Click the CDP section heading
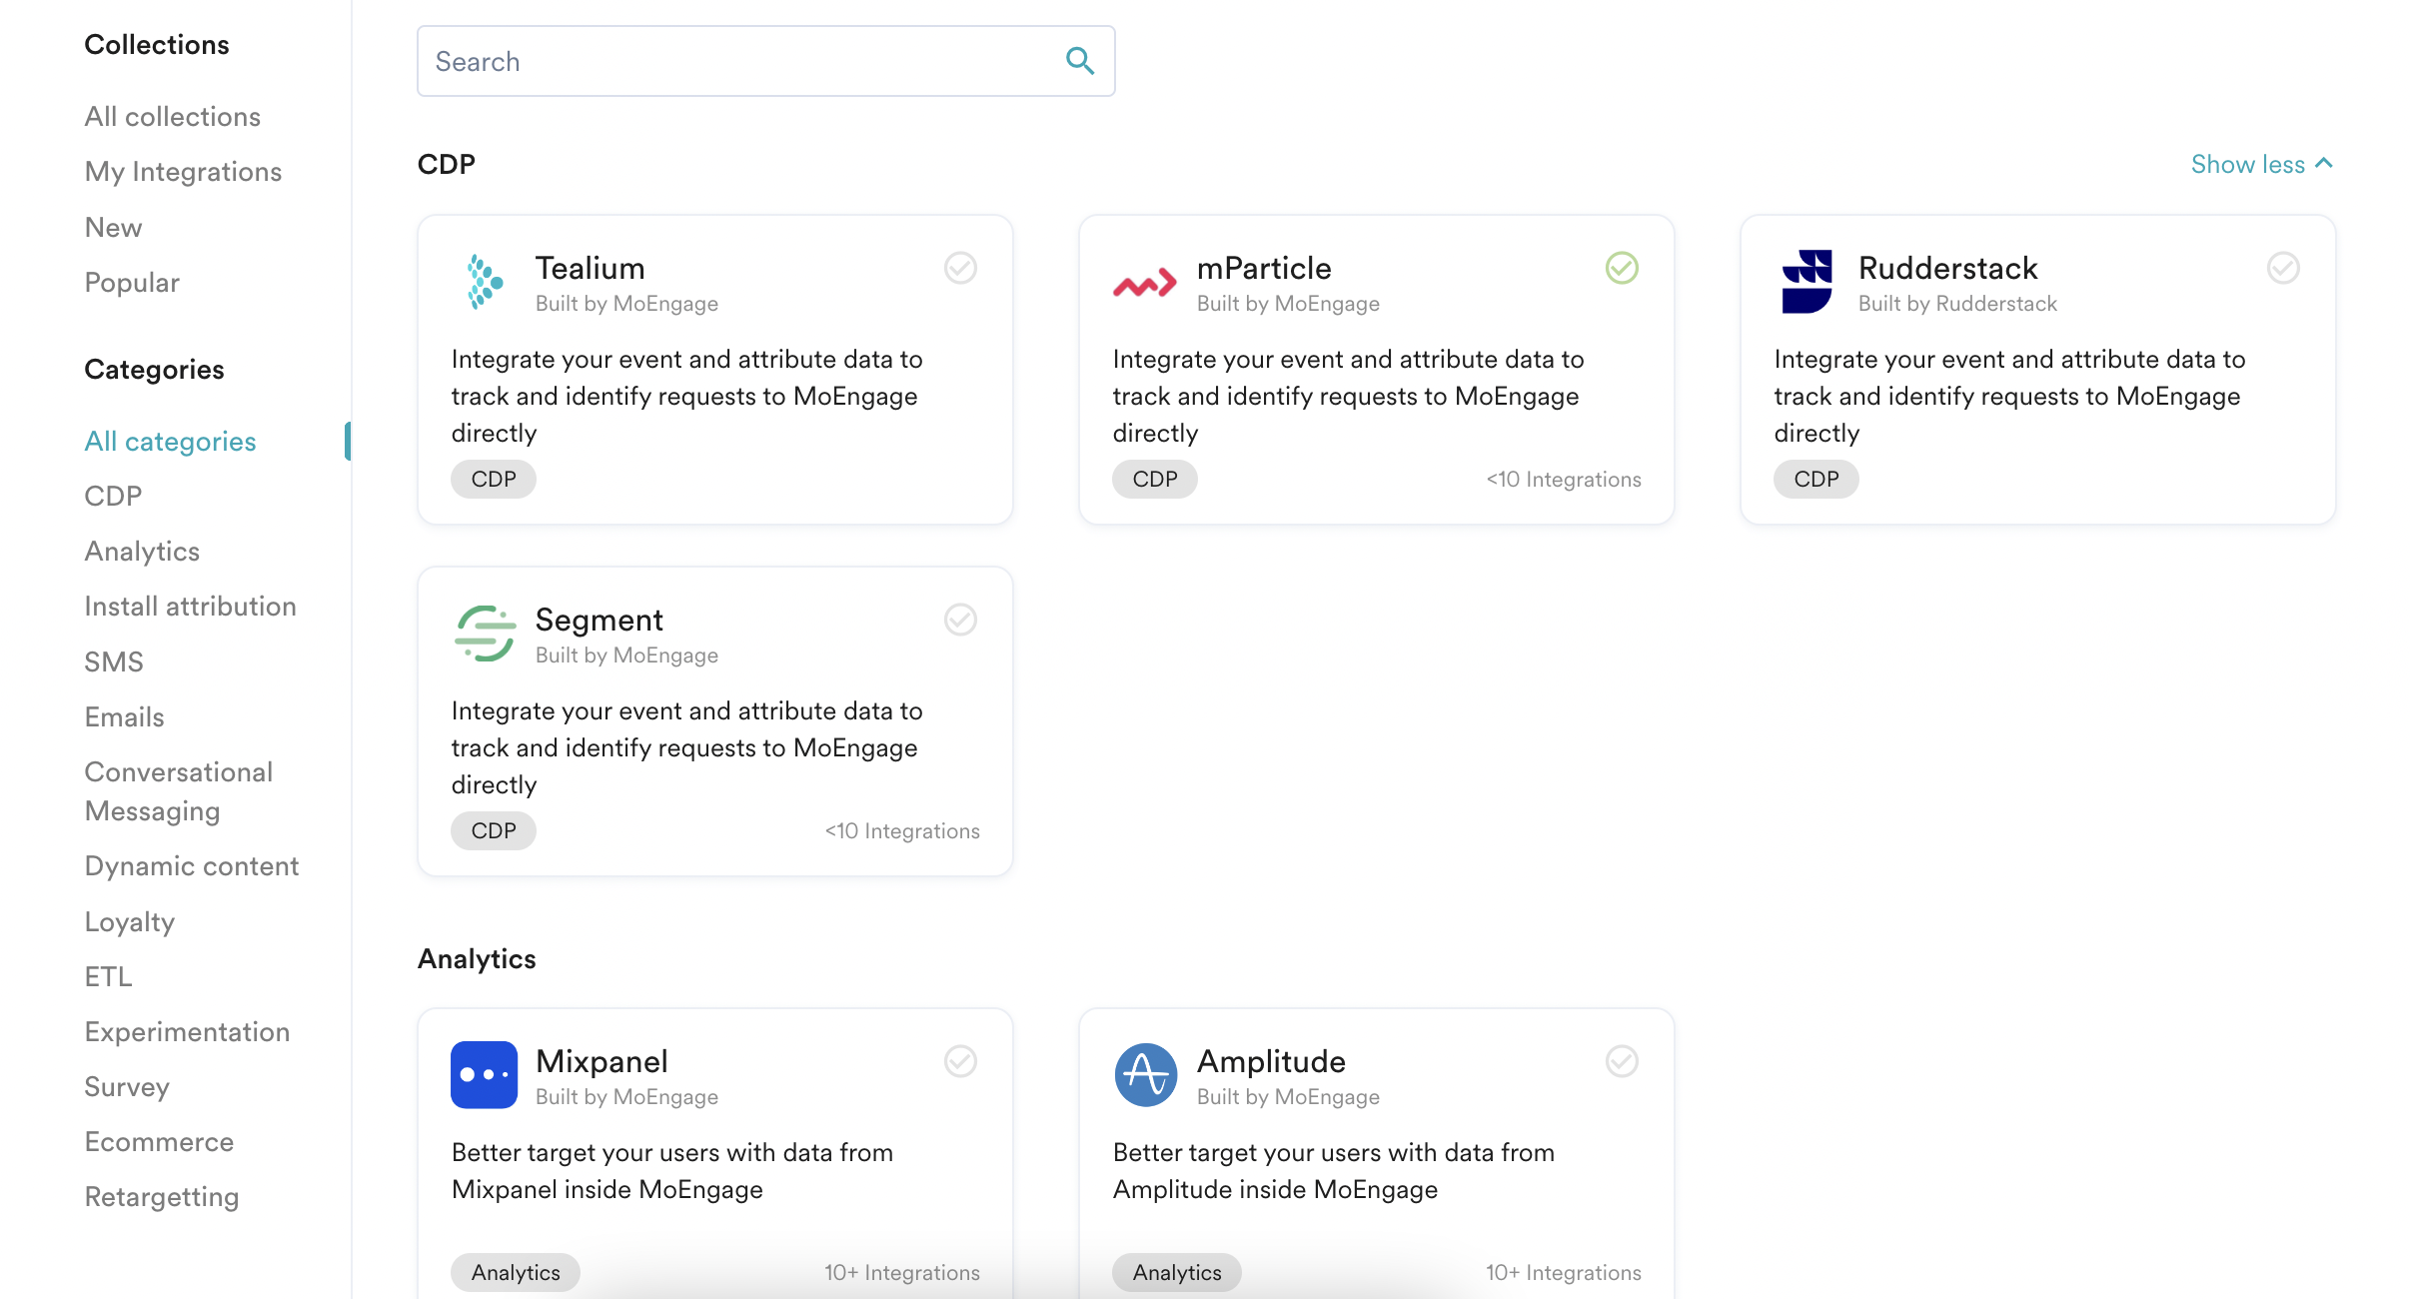 tap(446, 164)
